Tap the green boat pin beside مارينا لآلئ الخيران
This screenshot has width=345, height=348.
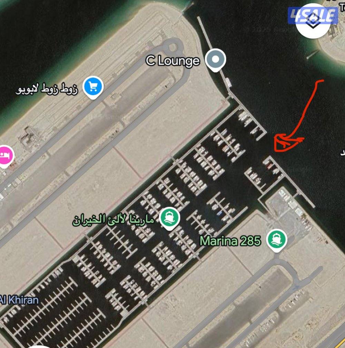pos(170,218)
